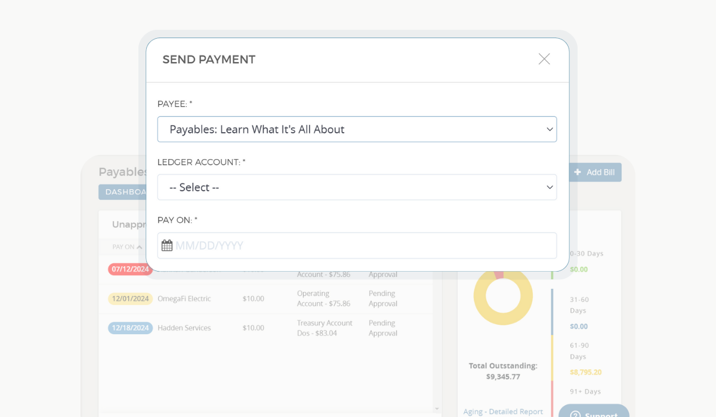Select the OmegaFi Electric payment row
716x417 pixels.
tap(268, 298)
